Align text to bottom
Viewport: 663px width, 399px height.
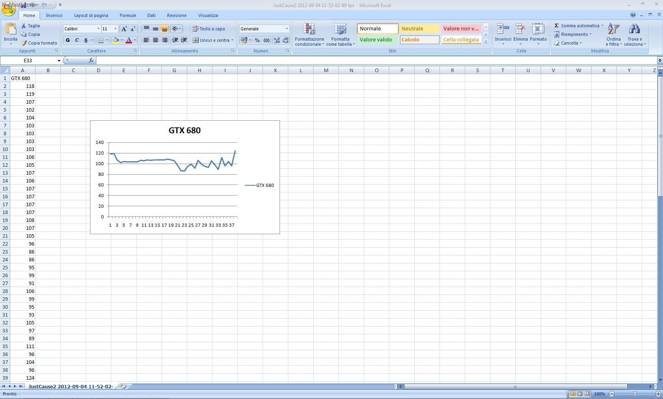(x=165, y=29)
